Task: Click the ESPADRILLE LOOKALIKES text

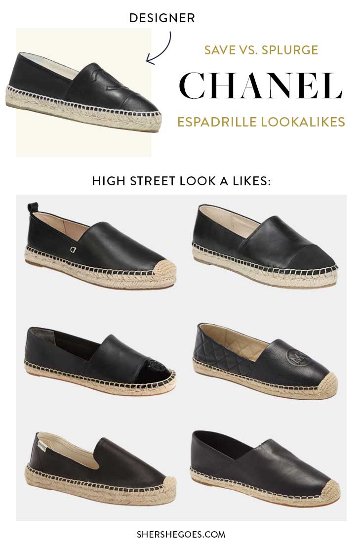Action: click(x=261, y=122)
